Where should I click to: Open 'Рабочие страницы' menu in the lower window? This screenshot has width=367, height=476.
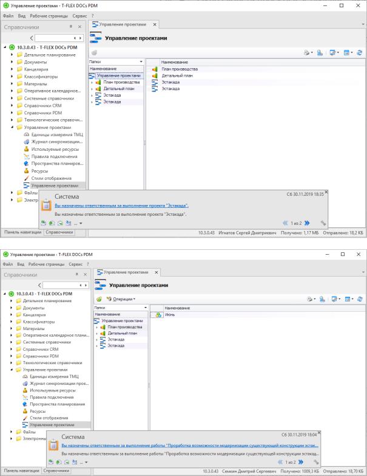[46, 264]
